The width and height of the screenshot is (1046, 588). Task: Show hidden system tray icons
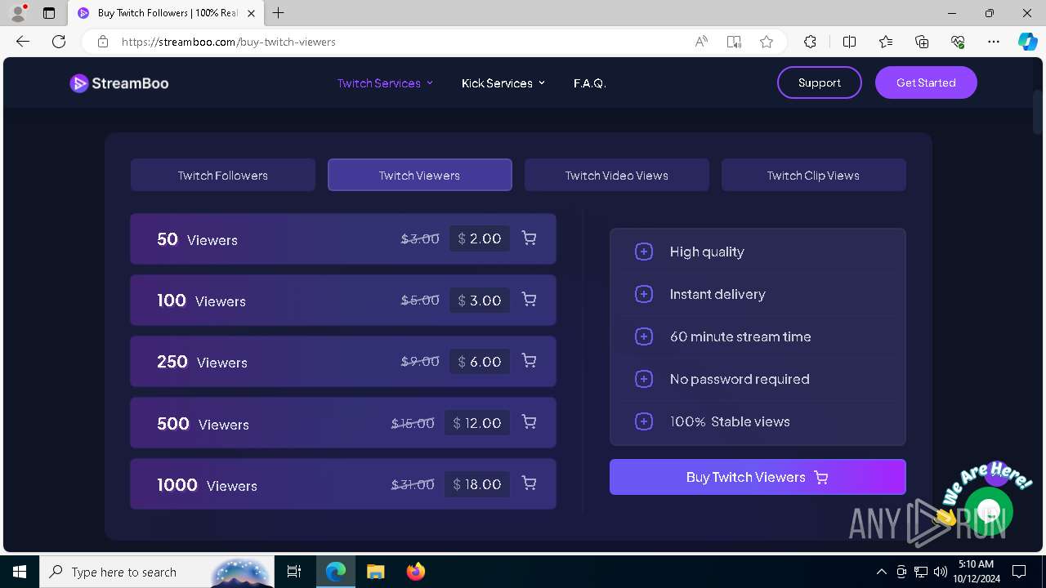881,572
